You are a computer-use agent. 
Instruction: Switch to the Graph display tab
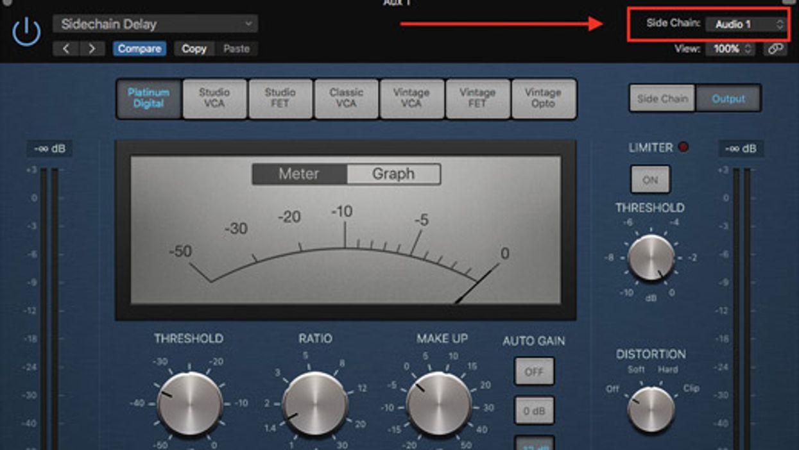coord(393,174)
